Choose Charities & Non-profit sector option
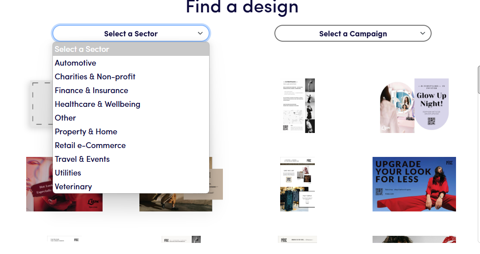This screenshot has width=480, height=254. coord(95,77)
